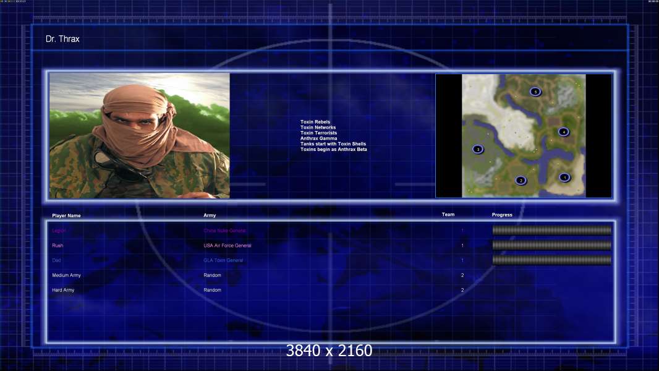This screenshot has width=659, height=371.
Task: Click the Toxin Rebels bonus line
Action: 315,122
